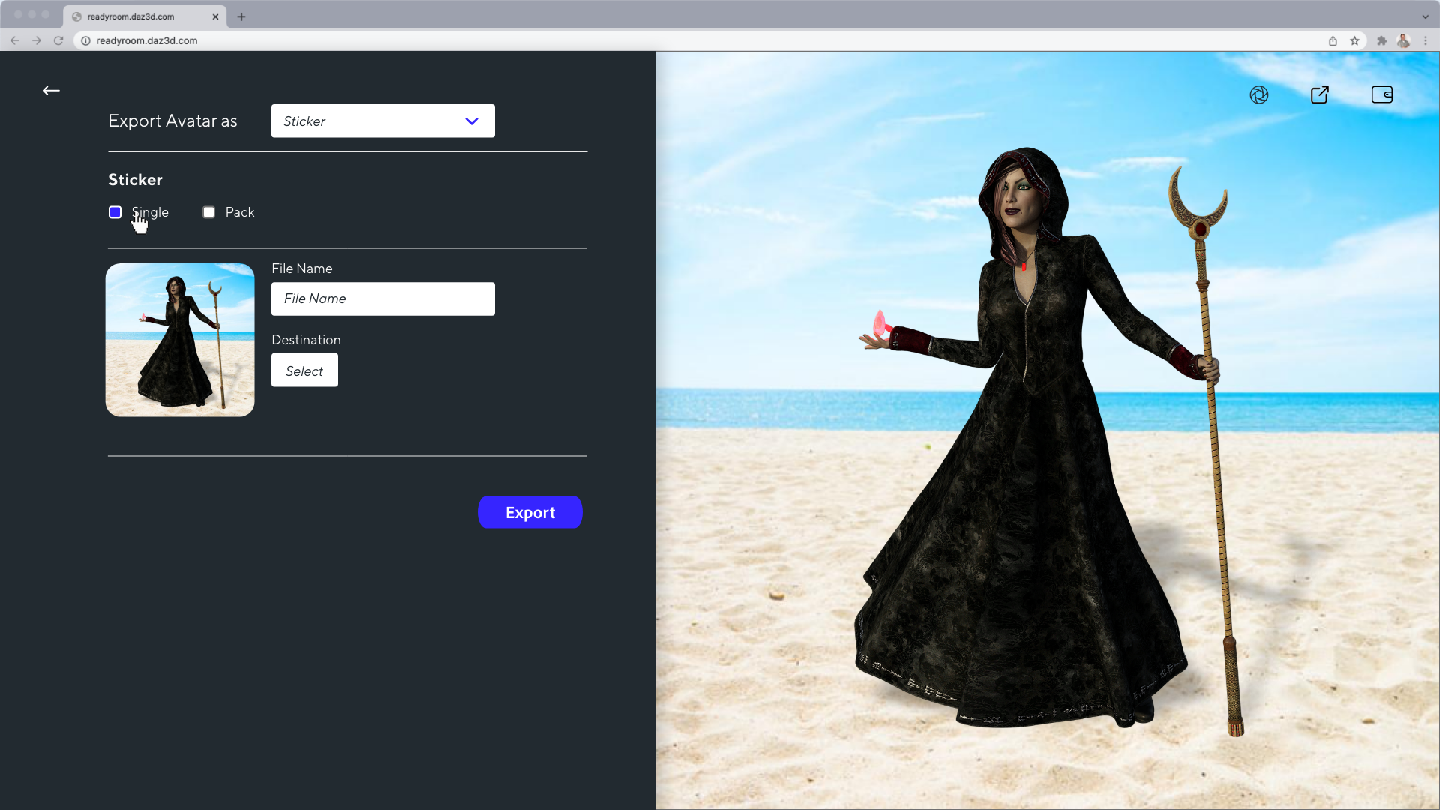The height and width of the screenshot is (810, 1440).
Task: Open a new browser tab
Action: (x=241, y=16)
